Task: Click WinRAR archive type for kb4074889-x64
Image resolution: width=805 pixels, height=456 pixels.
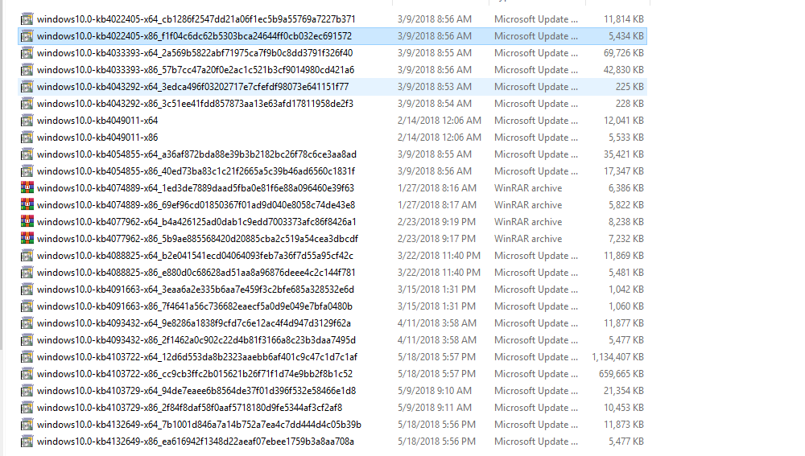Action: coord(528,188)
